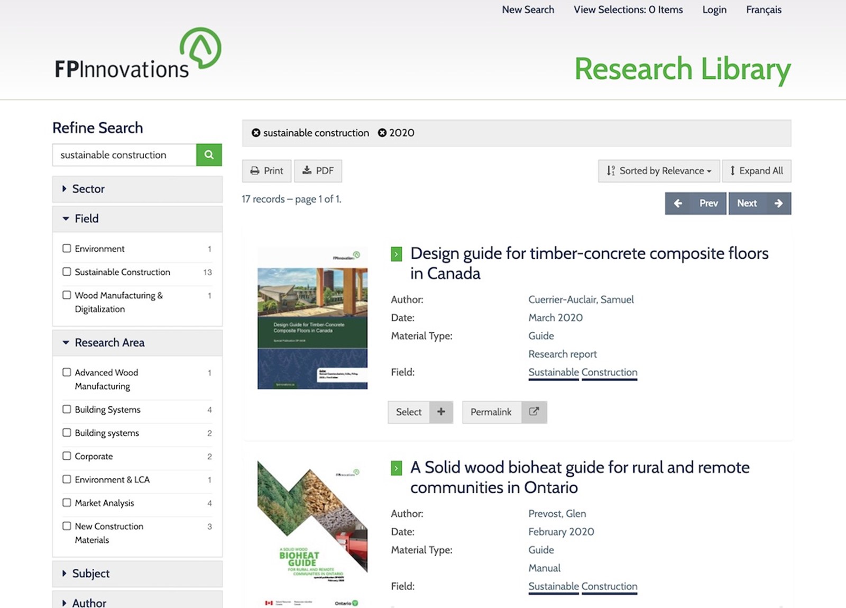The width and height of the screenshot is (846, 608).
Task: Open author Cuerrier-Auclair, Samuel link
Action: click(581, 300)
